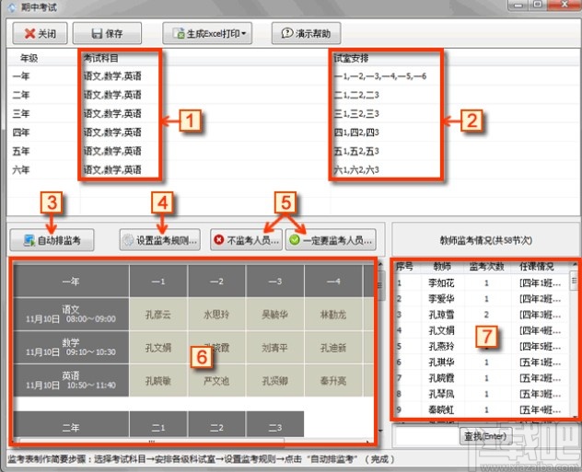The width and height of the screenshot is (582, 472).
Task: Click the 孔彦云 cell in the schedule
Action: coord(158,315)
